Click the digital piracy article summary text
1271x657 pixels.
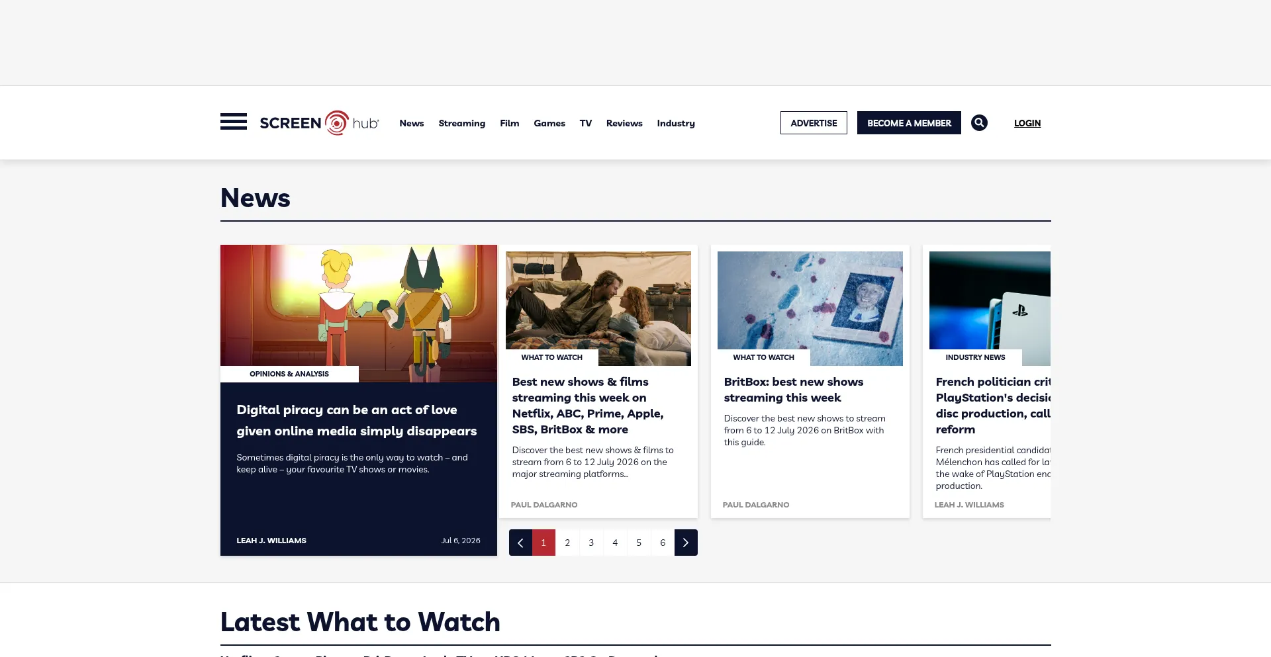pos(352,463)
